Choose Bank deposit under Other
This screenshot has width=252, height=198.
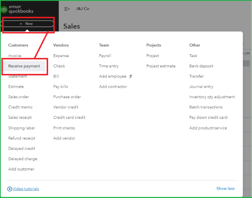(x=201, y=66)
